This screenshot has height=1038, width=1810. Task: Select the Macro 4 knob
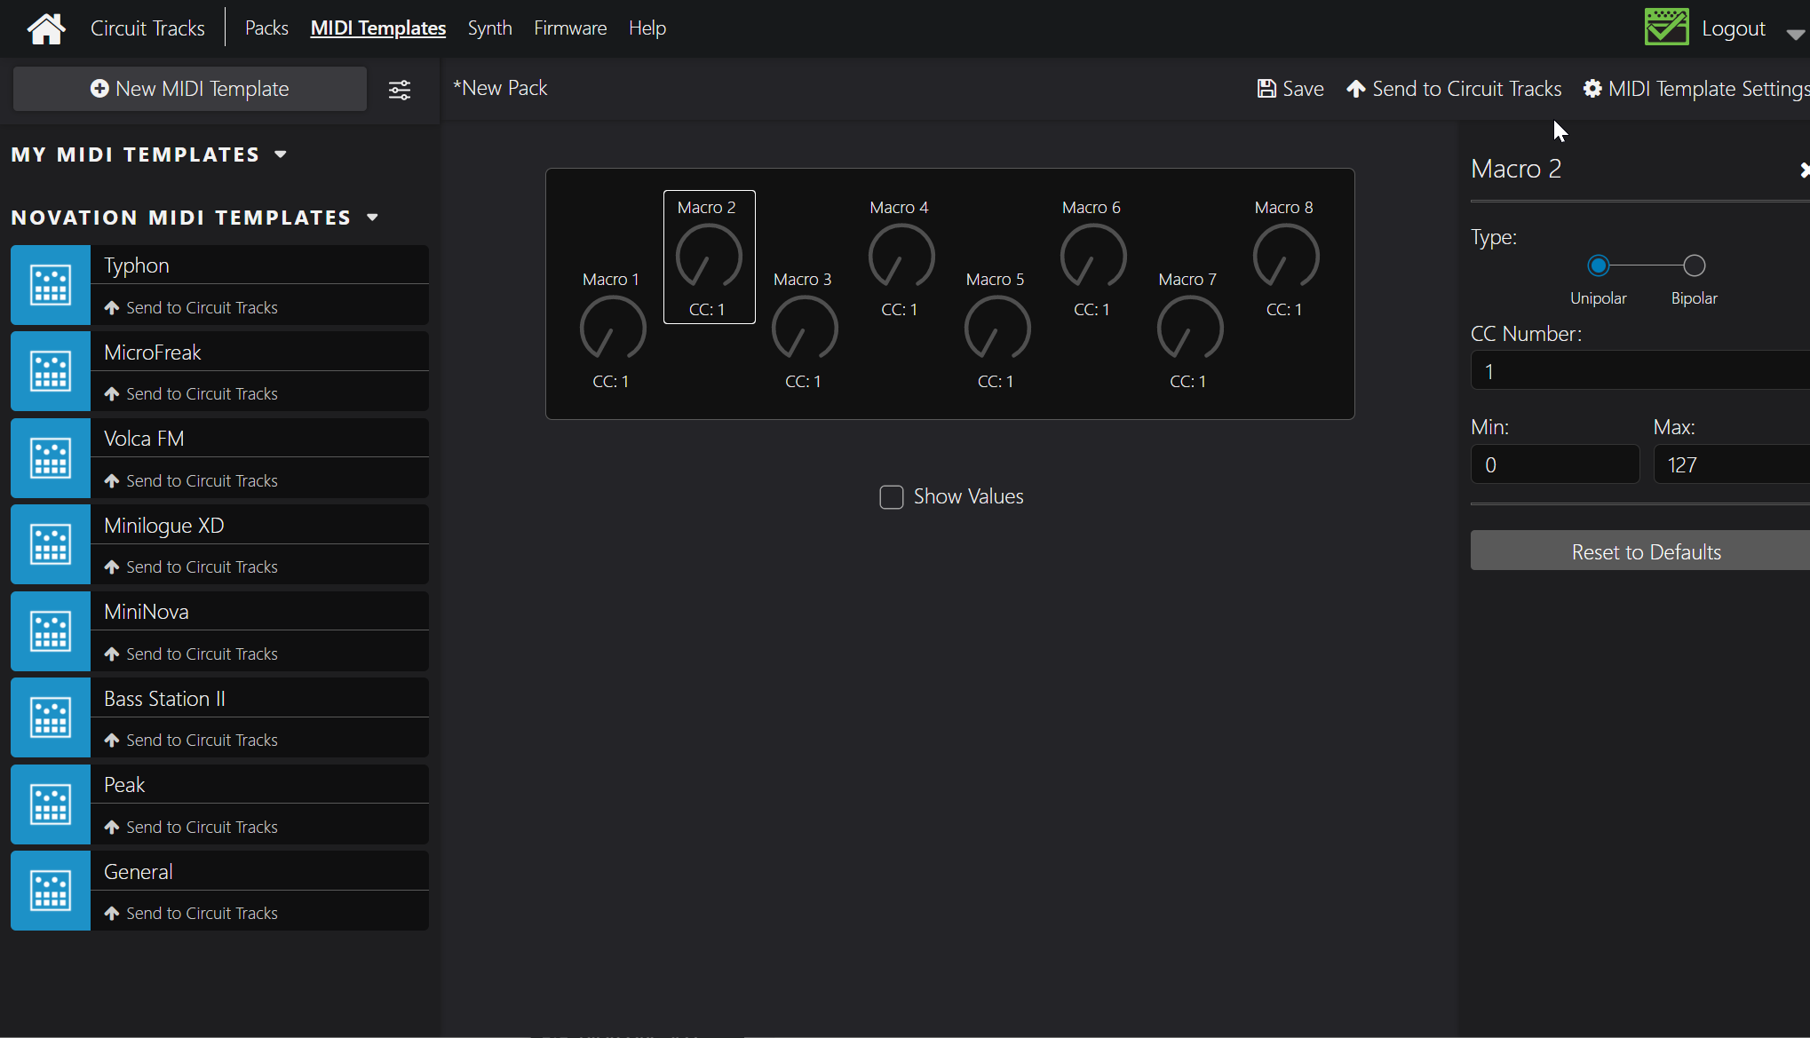click(901, 257)
